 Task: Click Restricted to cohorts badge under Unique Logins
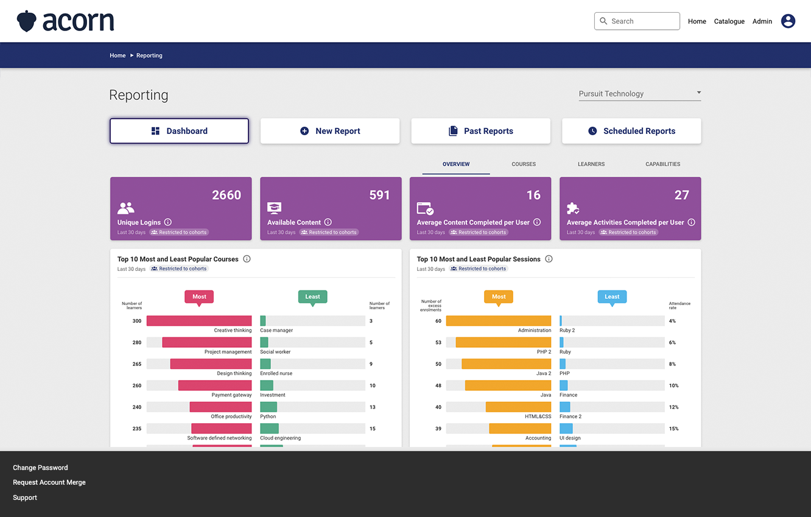[179, 232]
